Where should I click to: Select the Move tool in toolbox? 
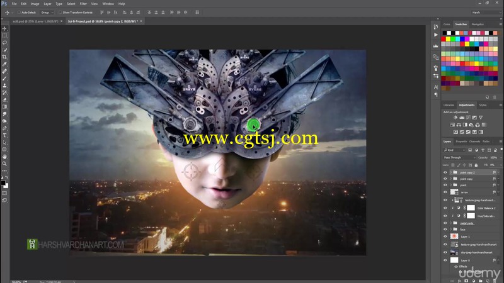(4, 28)
